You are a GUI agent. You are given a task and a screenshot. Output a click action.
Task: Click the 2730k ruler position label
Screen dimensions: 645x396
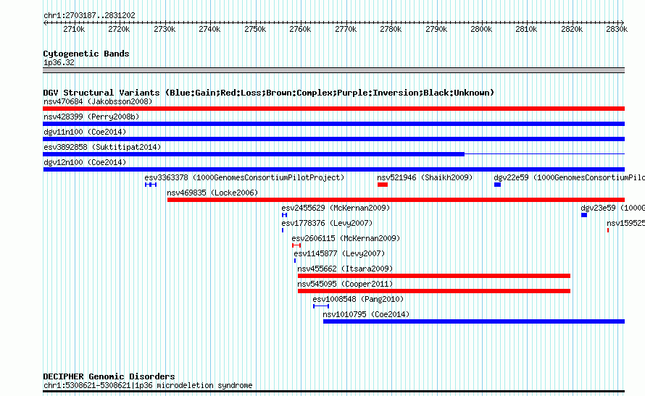click(x=165, y=29)
